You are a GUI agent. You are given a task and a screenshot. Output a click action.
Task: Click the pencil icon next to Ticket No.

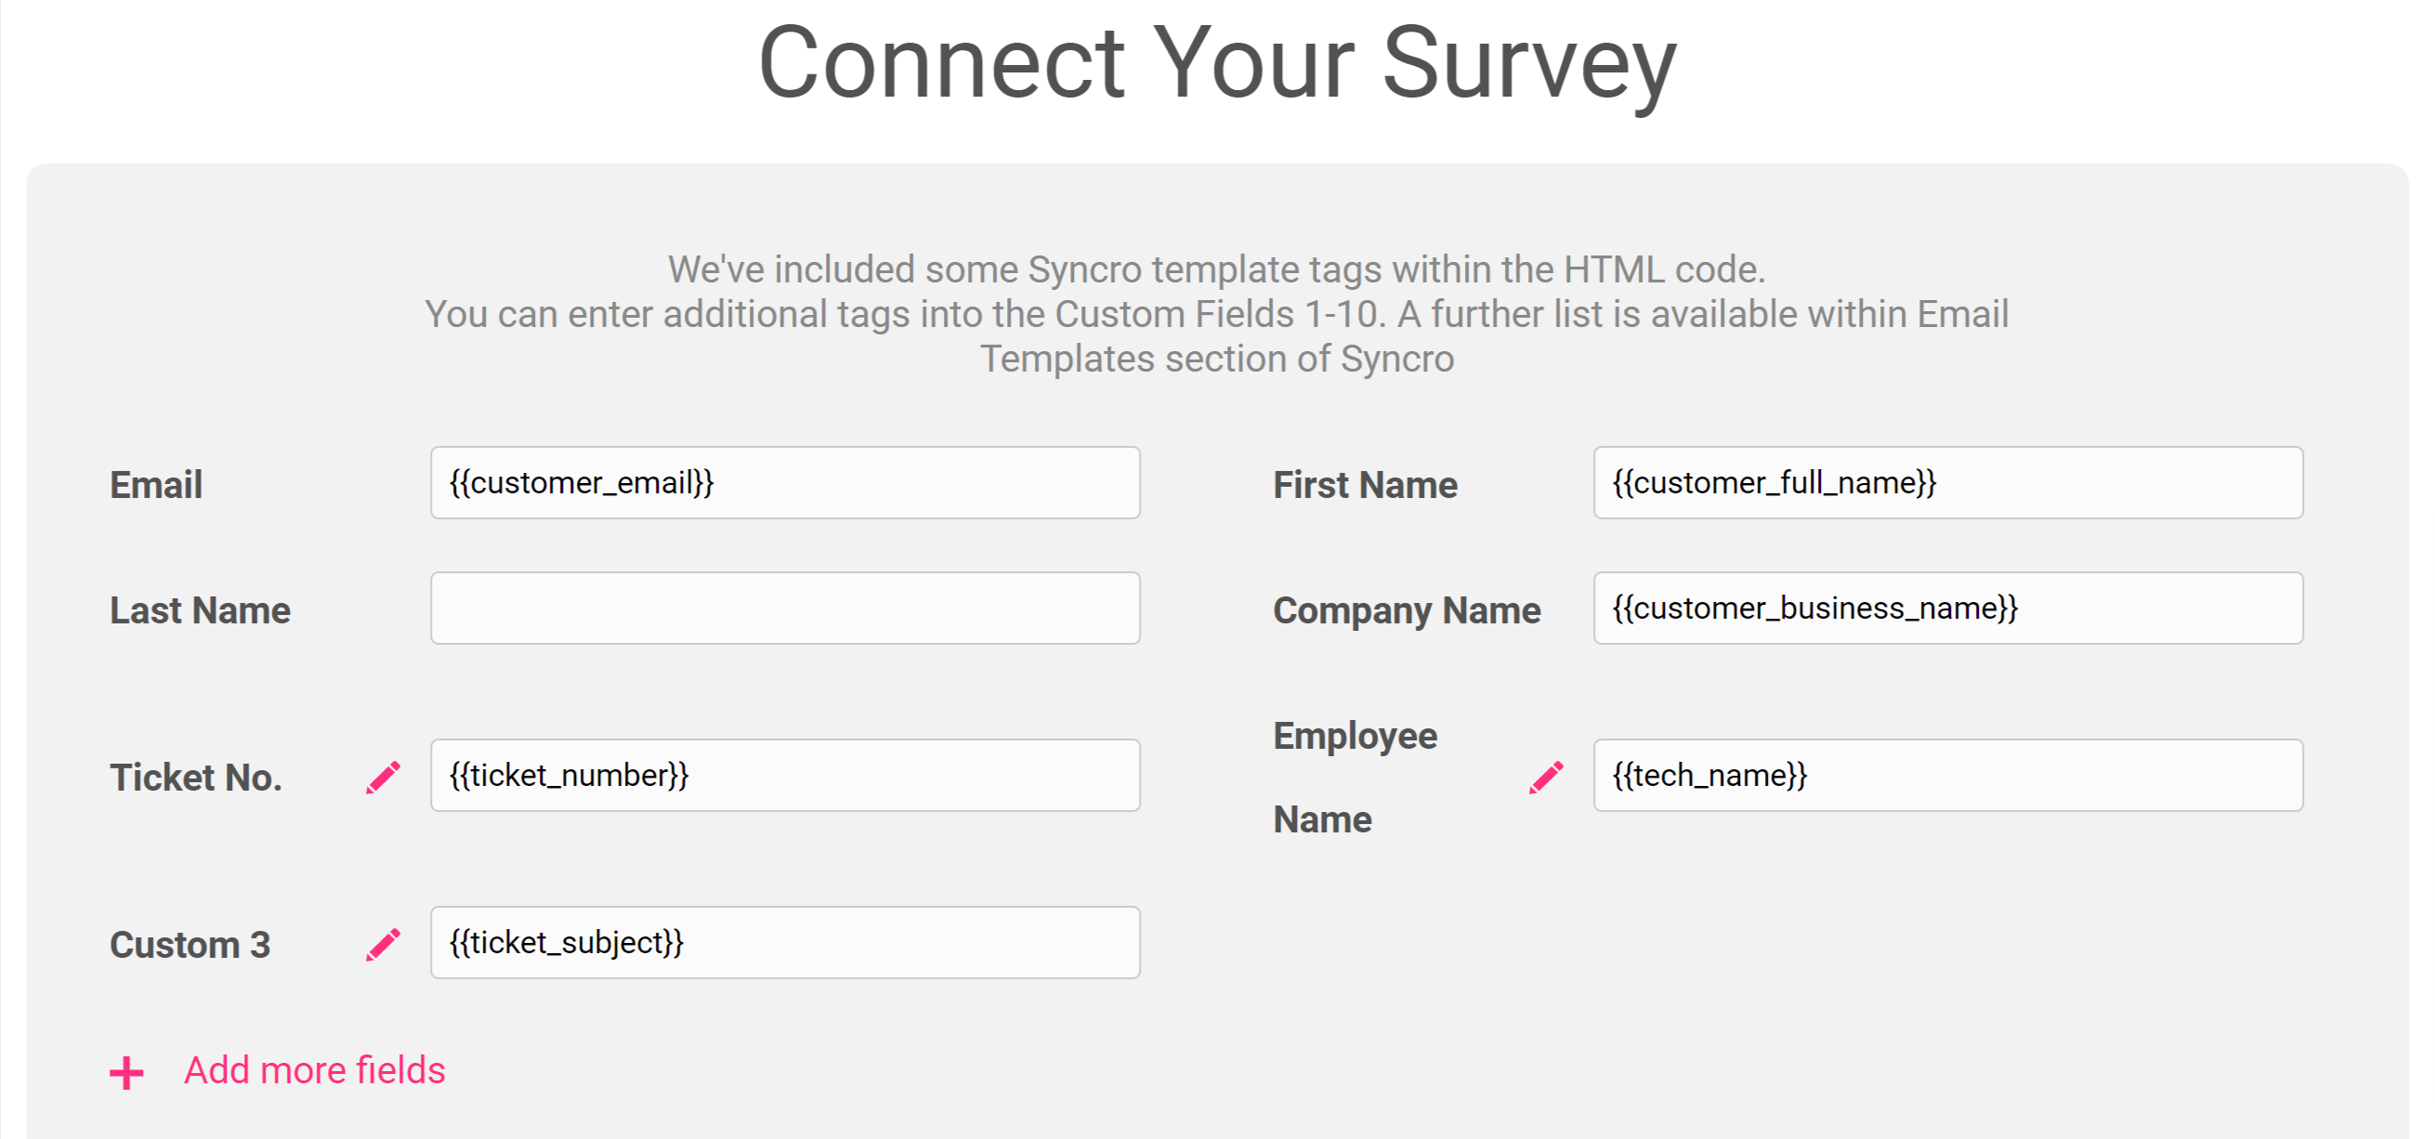click(x=383, y=777)
